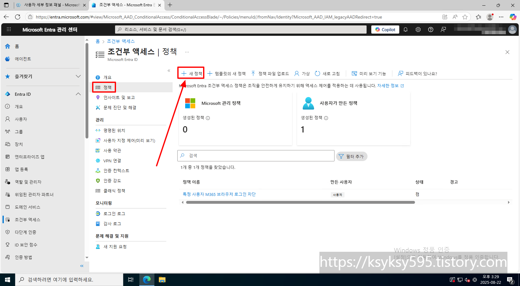Collapse the Entra ID section chevron
This screenshot has height=286, width=520.
(x=78, y=94)
